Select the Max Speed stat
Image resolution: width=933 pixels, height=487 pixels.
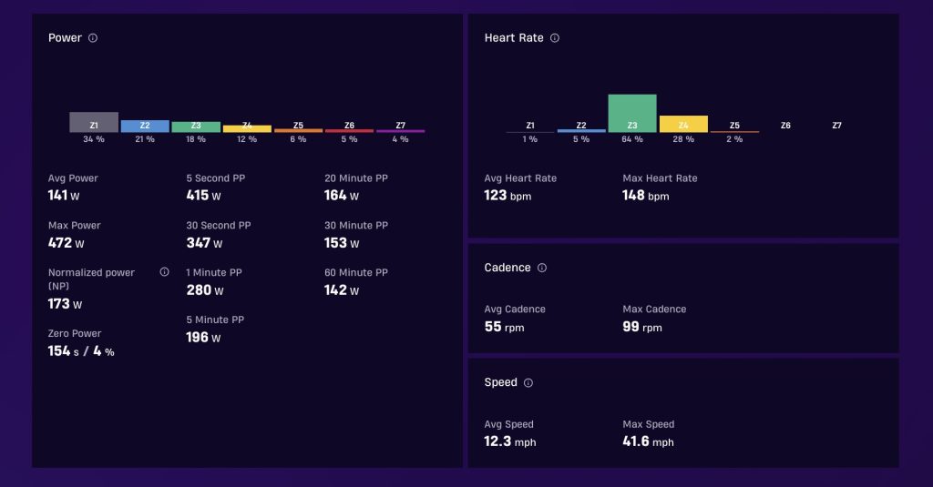[648, 433]
